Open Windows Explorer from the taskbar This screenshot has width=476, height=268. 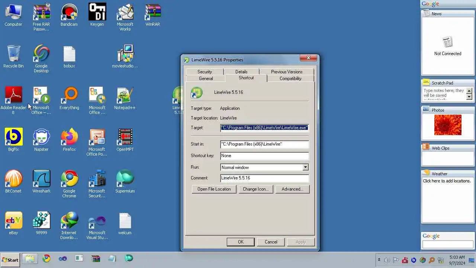point(30,259)
